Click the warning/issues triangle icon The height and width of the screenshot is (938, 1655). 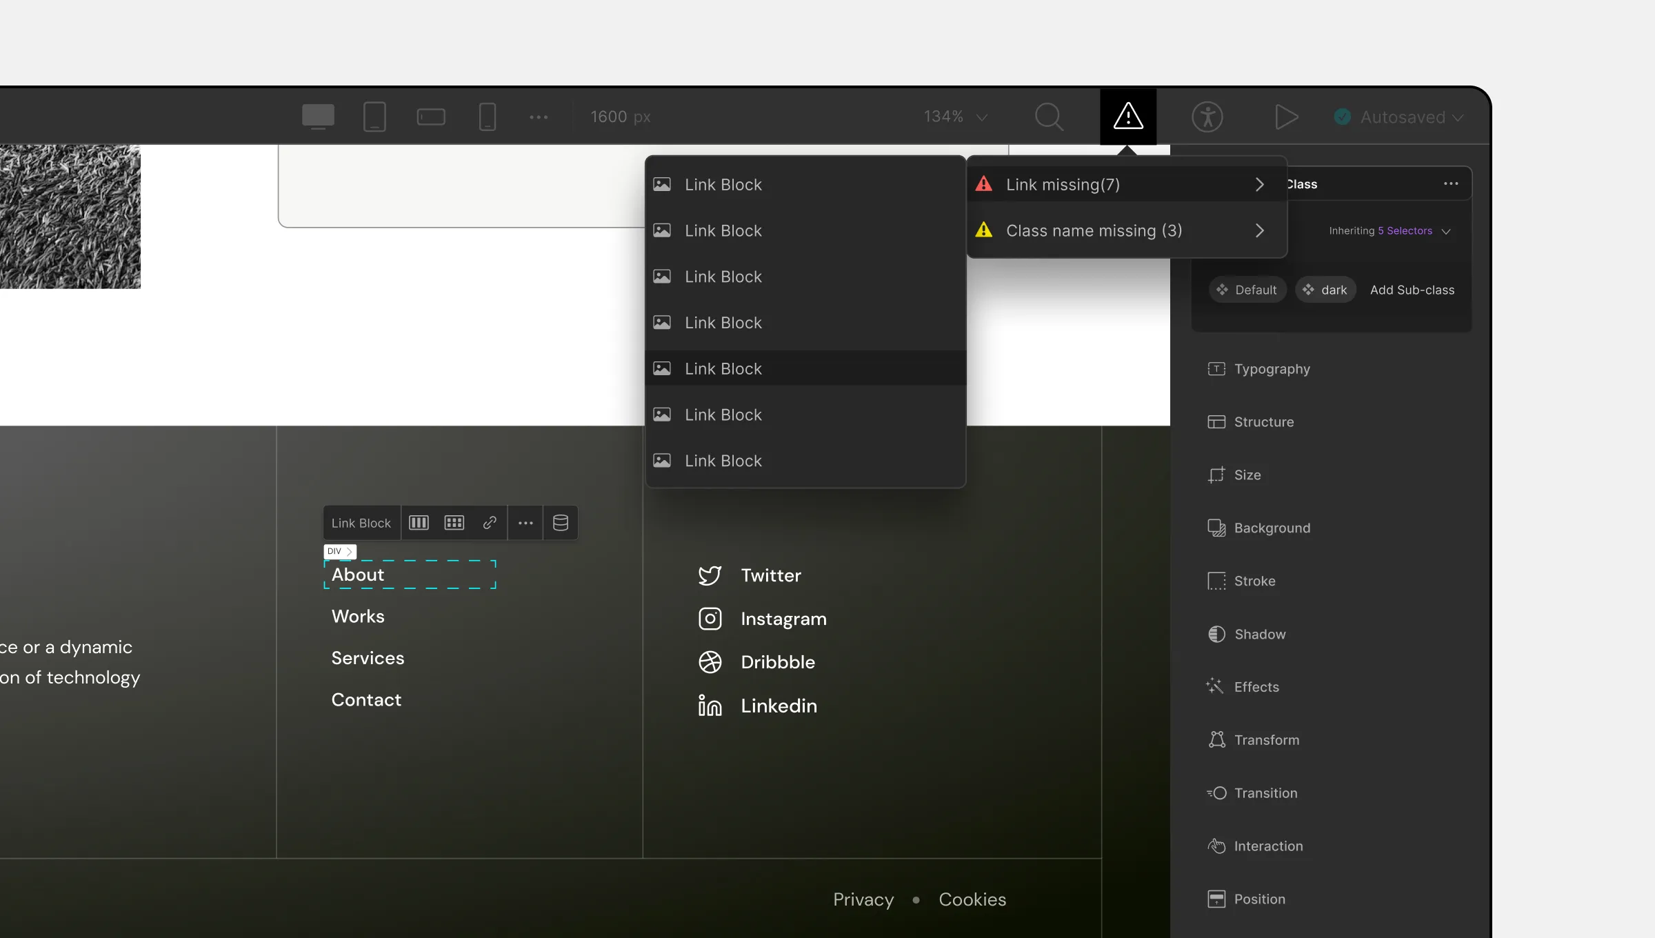tap(1127, 116)
